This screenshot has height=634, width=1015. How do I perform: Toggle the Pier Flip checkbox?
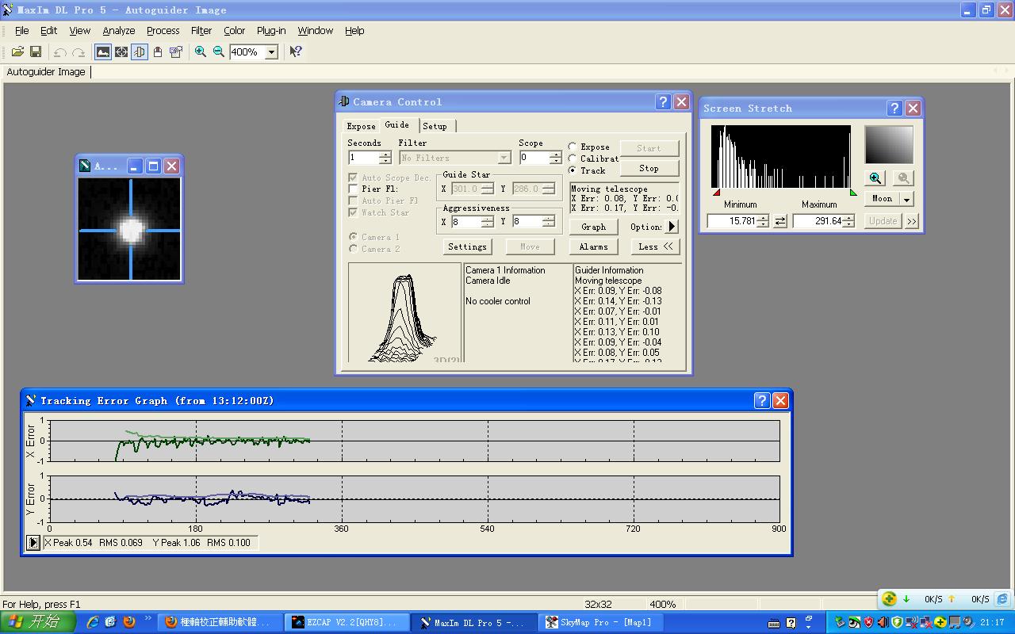[354, 189]
